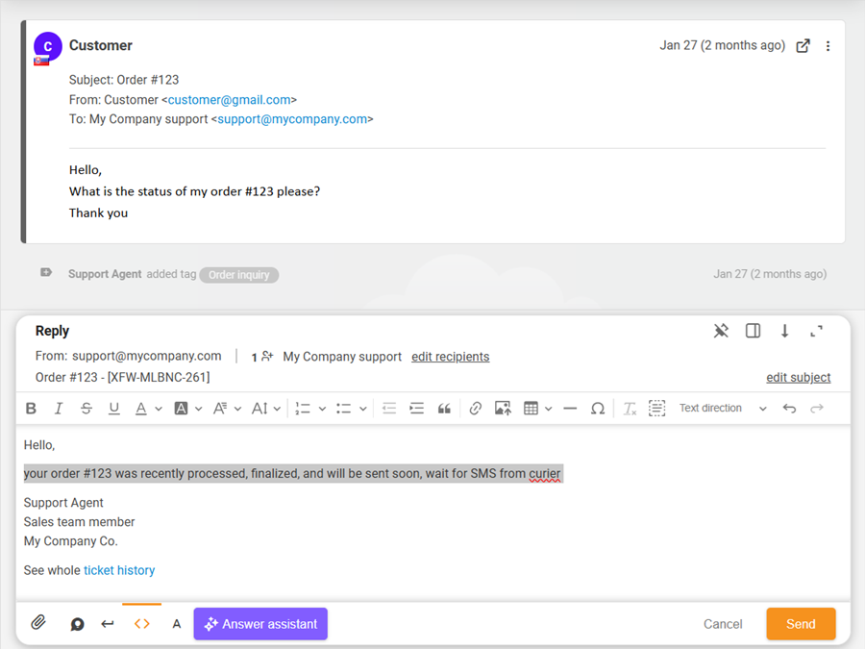Toggle bold formatting in the reply

tap(31, 409)
